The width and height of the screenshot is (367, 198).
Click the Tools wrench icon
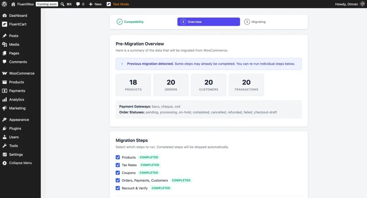[x=4, y=146]
